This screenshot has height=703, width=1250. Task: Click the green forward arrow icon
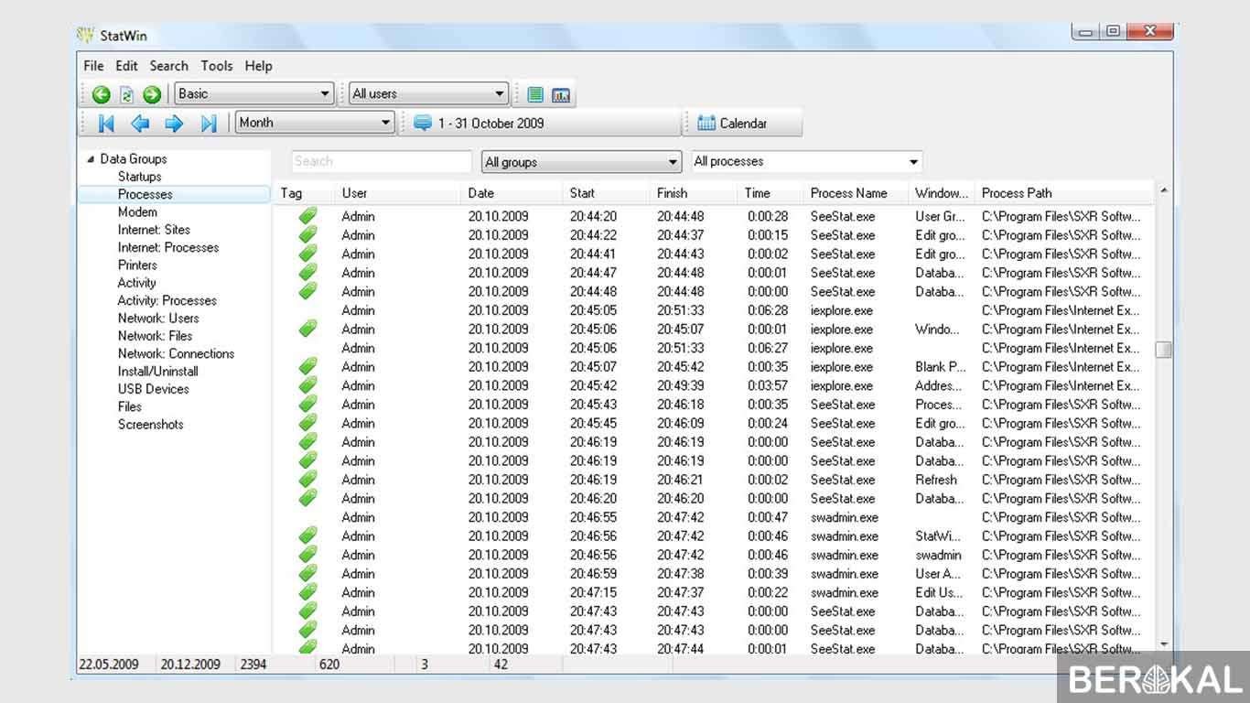152,94
